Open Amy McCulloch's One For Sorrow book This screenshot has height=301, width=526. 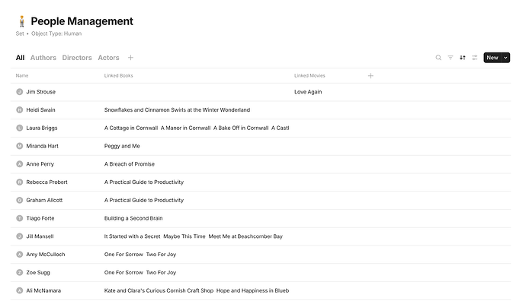pos(123,254)
